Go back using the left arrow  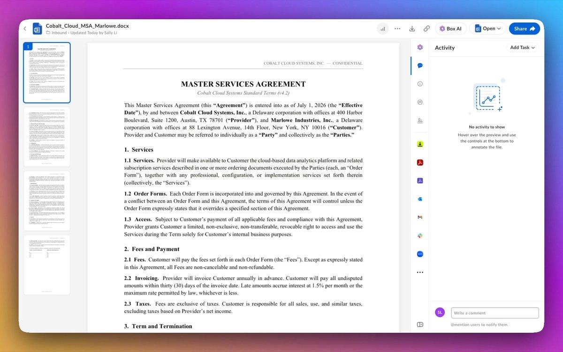25,29
